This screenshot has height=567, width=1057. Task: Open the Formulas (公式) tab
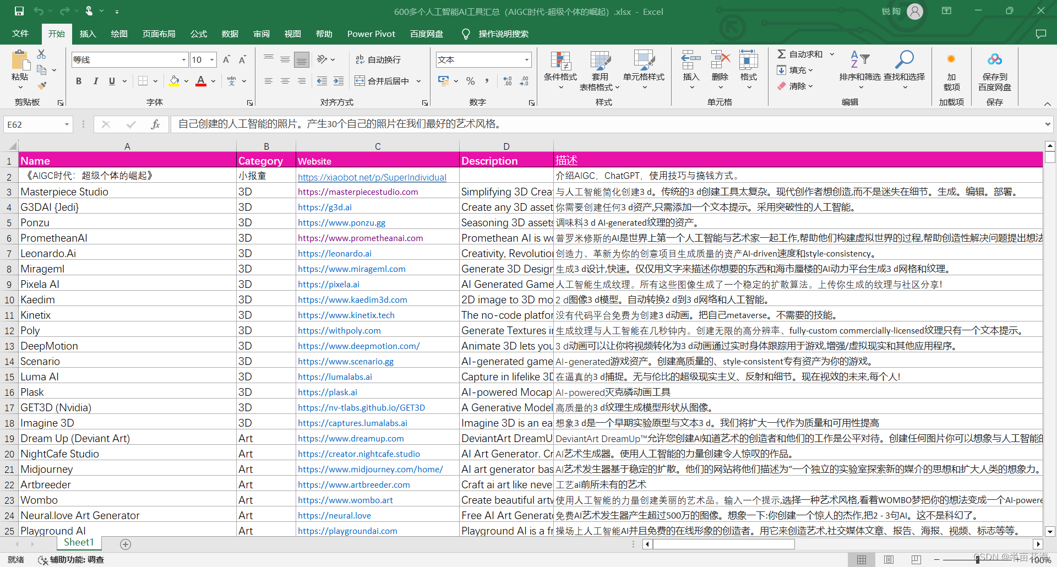[x=198, y=34]
